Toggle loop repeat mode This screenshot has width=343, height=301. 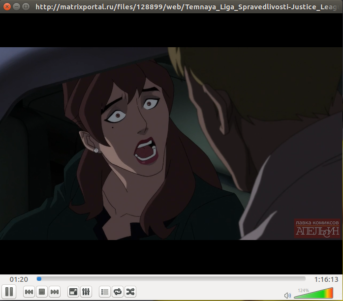point(118,292)
